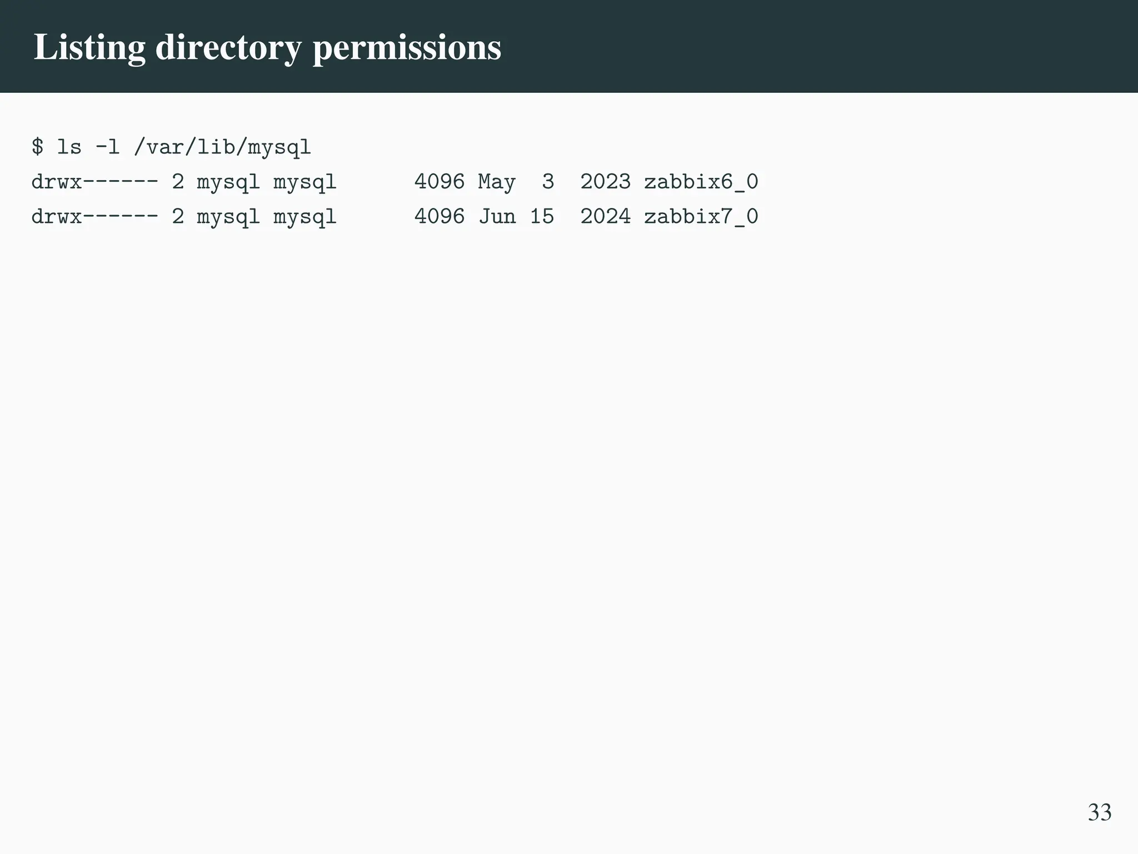Click the dollar sign shell prompt
This screenshot has height=854, width=1138.
37,147
